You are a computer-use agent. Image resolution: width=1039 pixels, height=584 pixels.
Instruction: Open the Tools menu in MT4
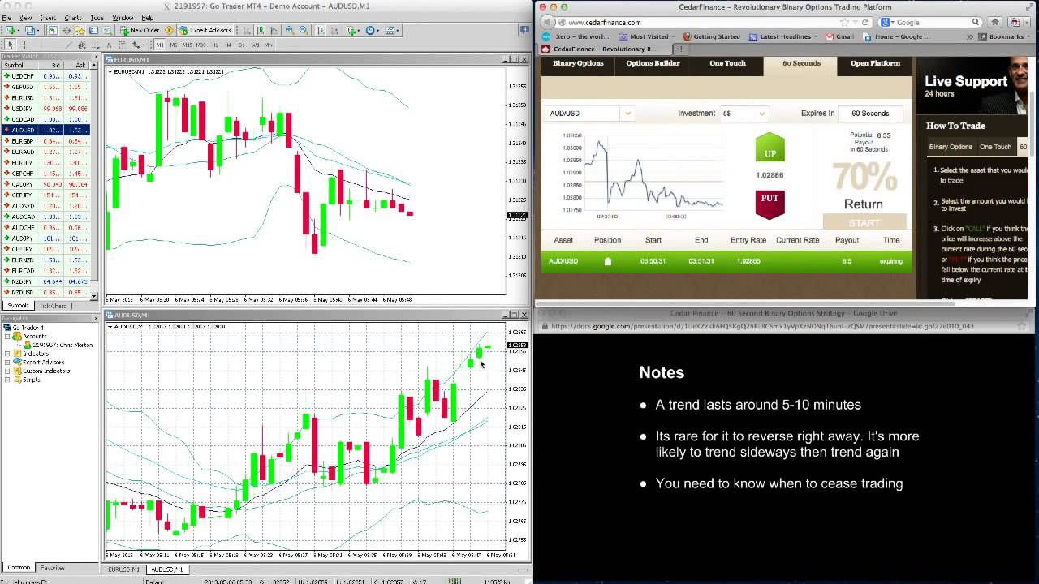97,18
